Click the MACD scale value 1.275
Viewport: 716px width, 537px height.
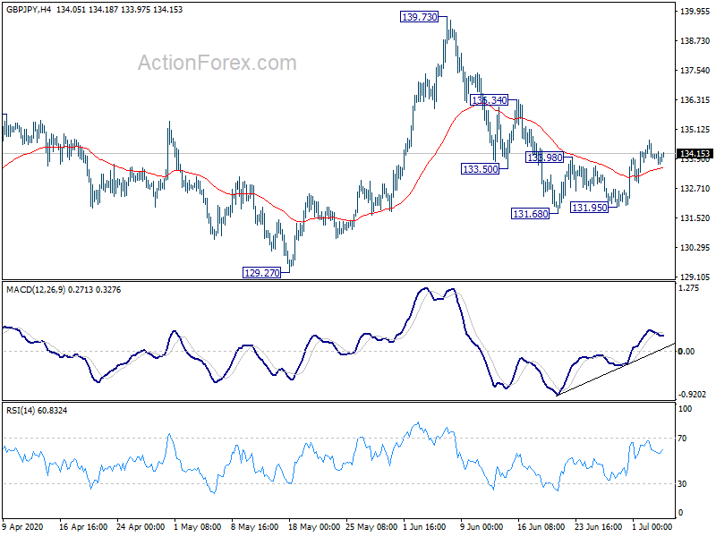point(689,288)
